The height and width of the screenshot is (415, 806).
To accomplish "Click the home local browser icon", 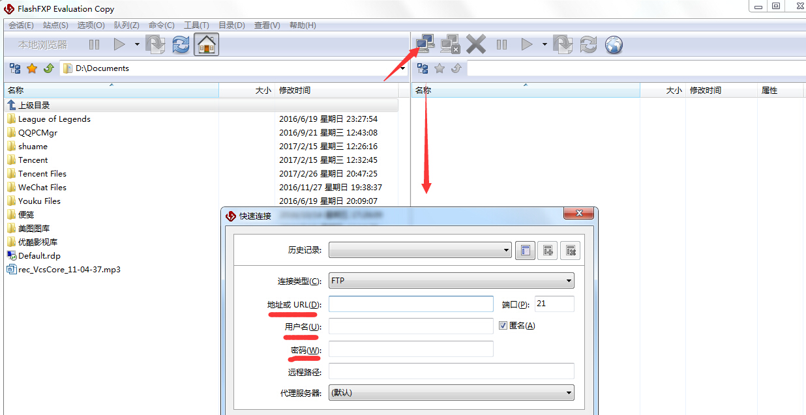I will tap(207, 44).
